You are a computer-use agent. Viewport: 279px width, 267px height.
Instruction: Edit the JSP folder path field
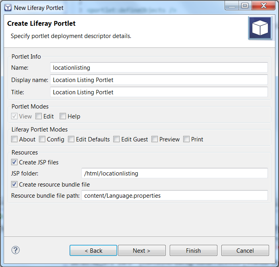(174, 174)
